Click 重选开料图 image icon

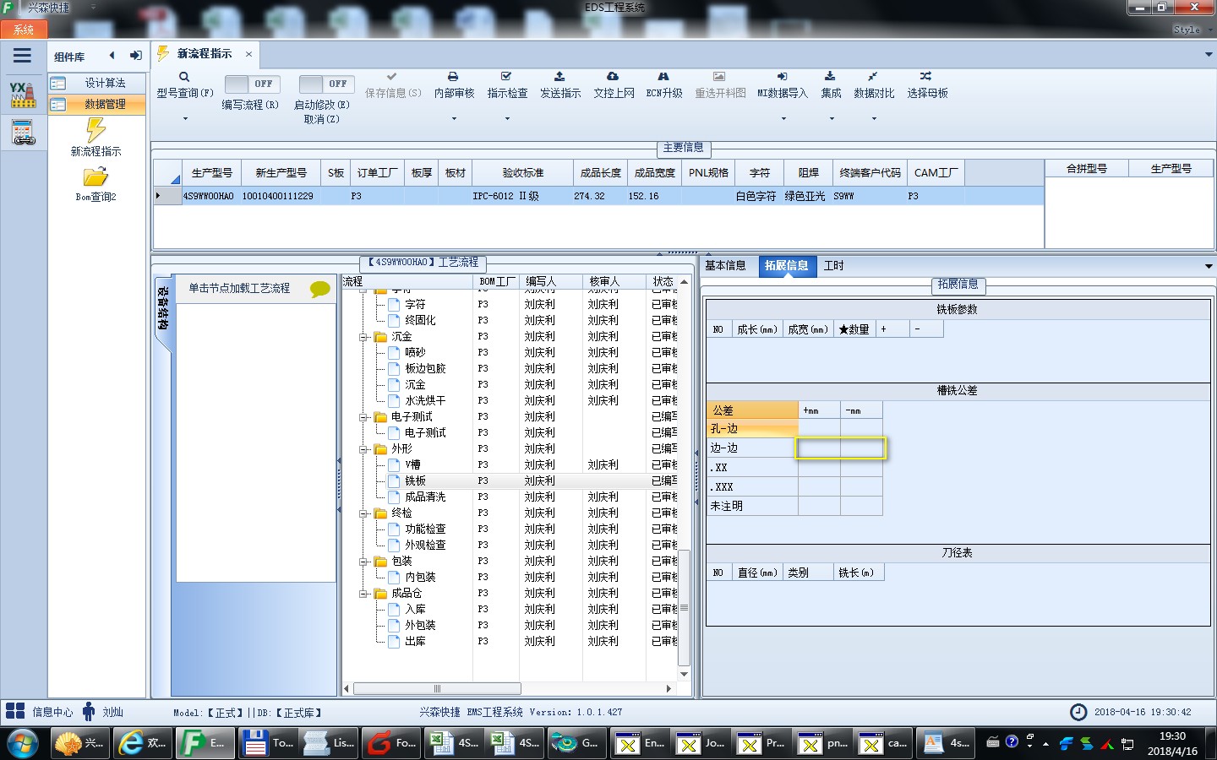(719, 77)
